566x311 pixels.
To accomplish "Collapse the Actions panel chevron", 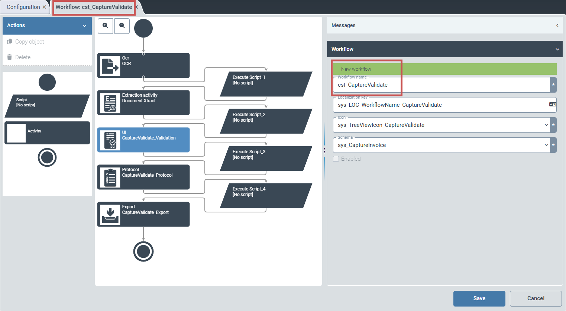I will click(85, 25).
